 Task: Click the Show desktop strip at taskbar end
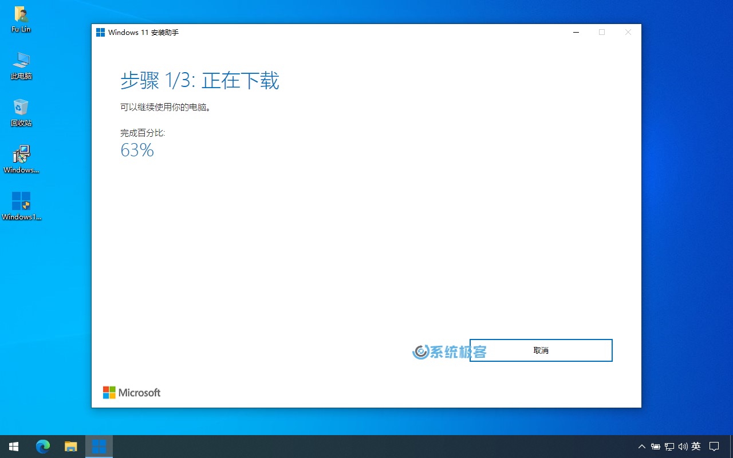click(x=731, y=447)
